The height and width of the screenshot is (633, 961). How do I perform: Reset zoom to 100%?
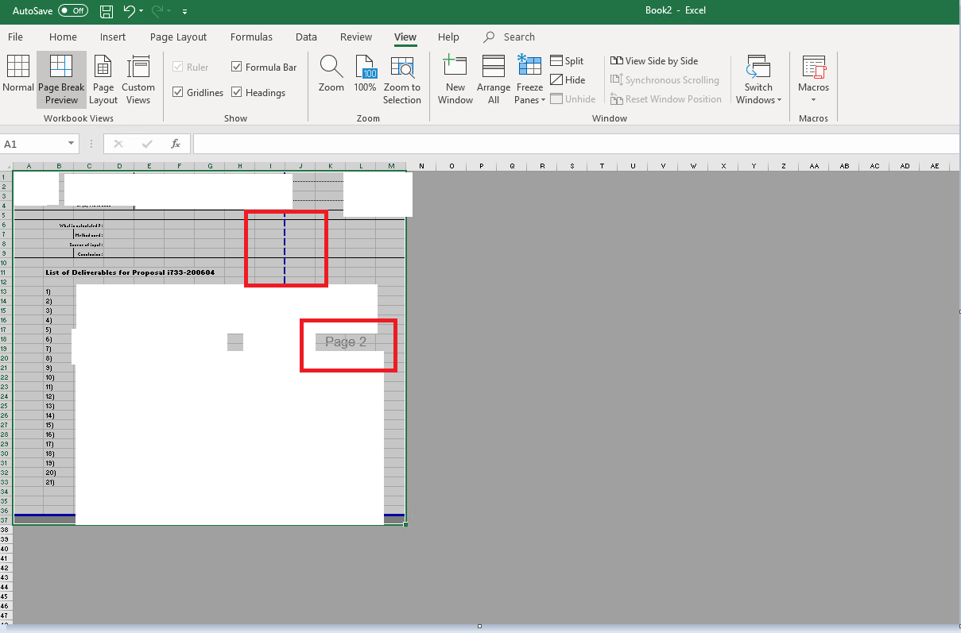[x=366, y=75]
